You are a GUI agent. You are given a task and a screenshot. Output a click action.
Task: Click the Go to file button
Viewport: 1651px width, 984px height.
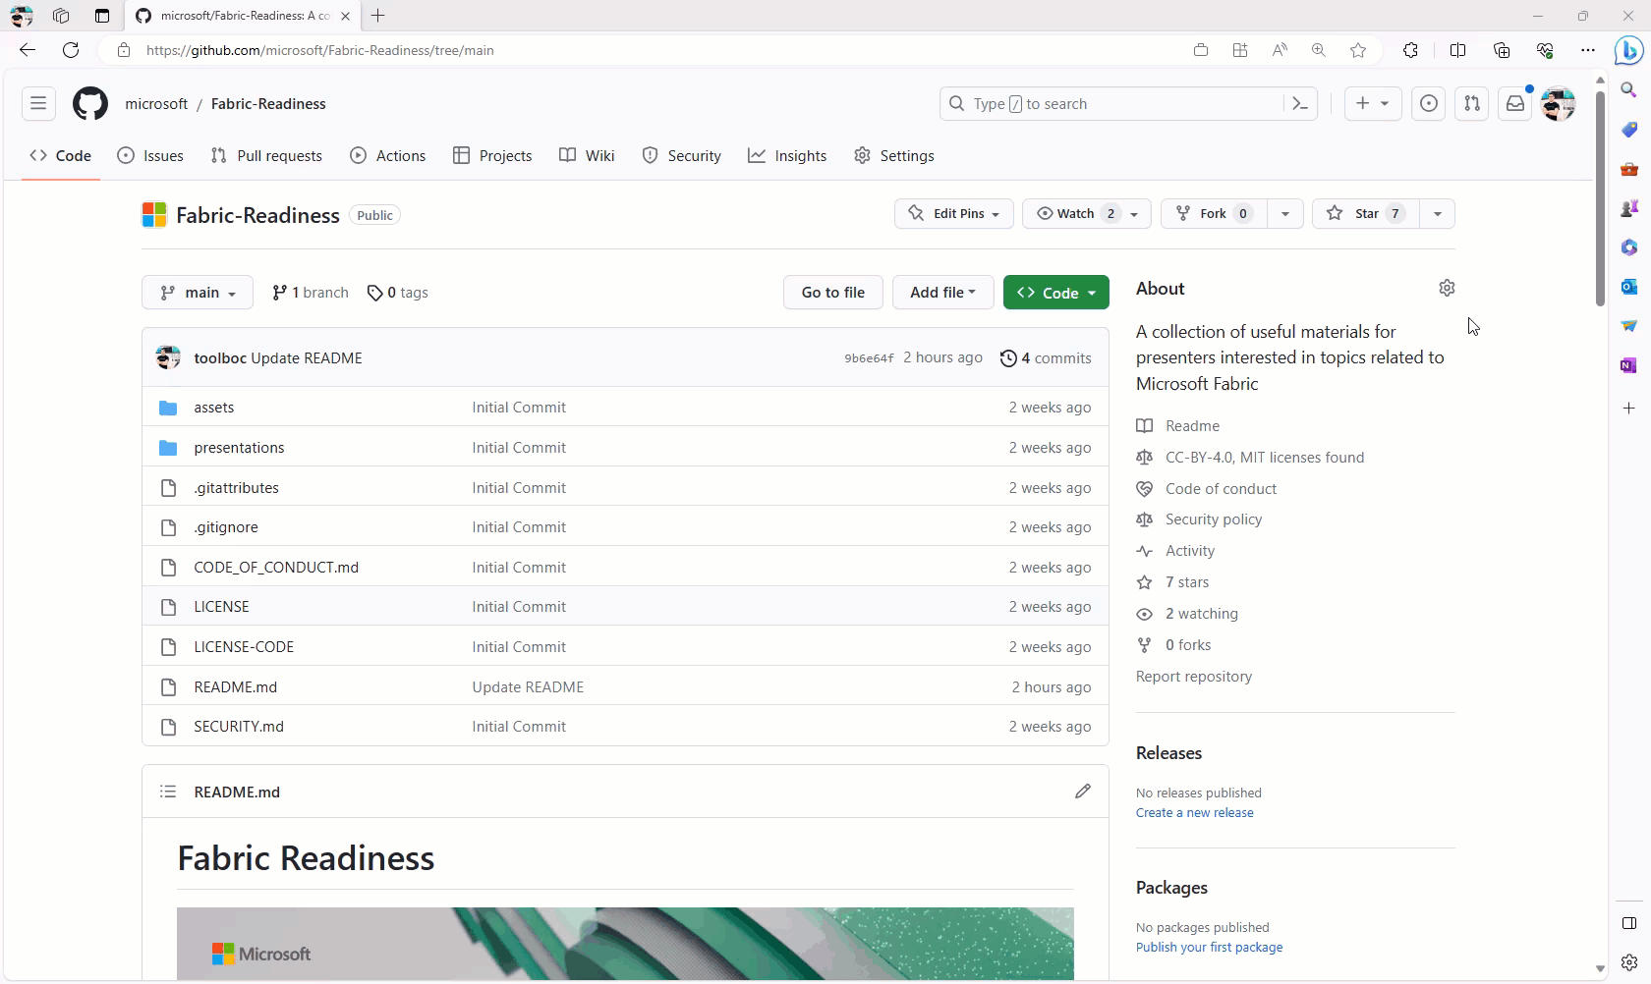[x=832, y=292]
